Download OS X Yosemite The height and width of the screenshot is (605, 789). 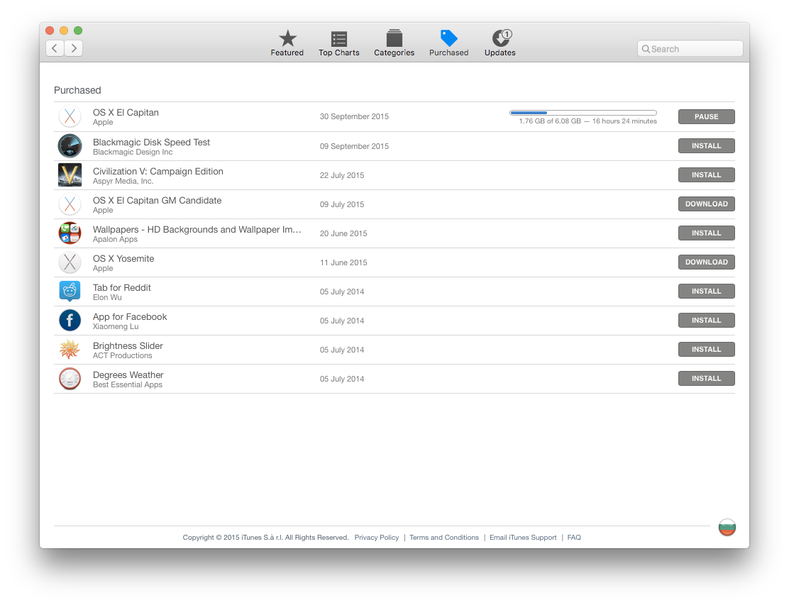pyautogui.click(x=707, y=262)
